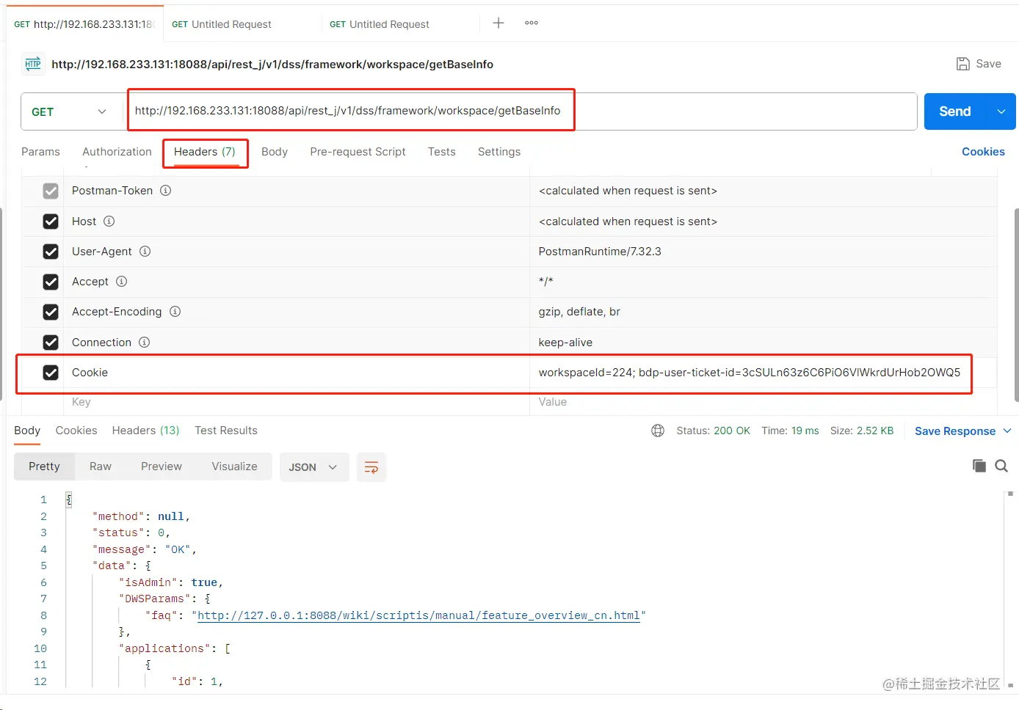This screenshot has height=710, width=1019.
Task: Open the response Cookies tab
Action: pyautogui.click(x=76, y=431)
